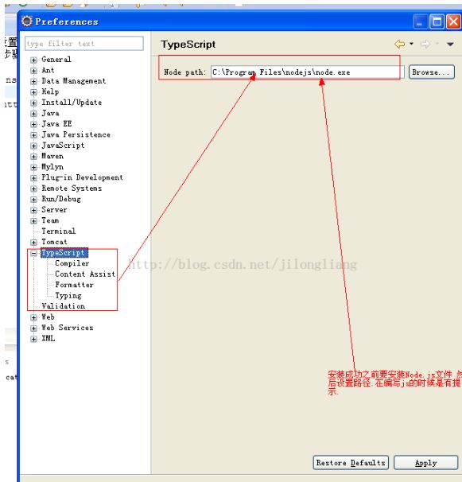Expand the Web tree node
This screenshot has width=462, height=482.
click(x=34, y=317)
